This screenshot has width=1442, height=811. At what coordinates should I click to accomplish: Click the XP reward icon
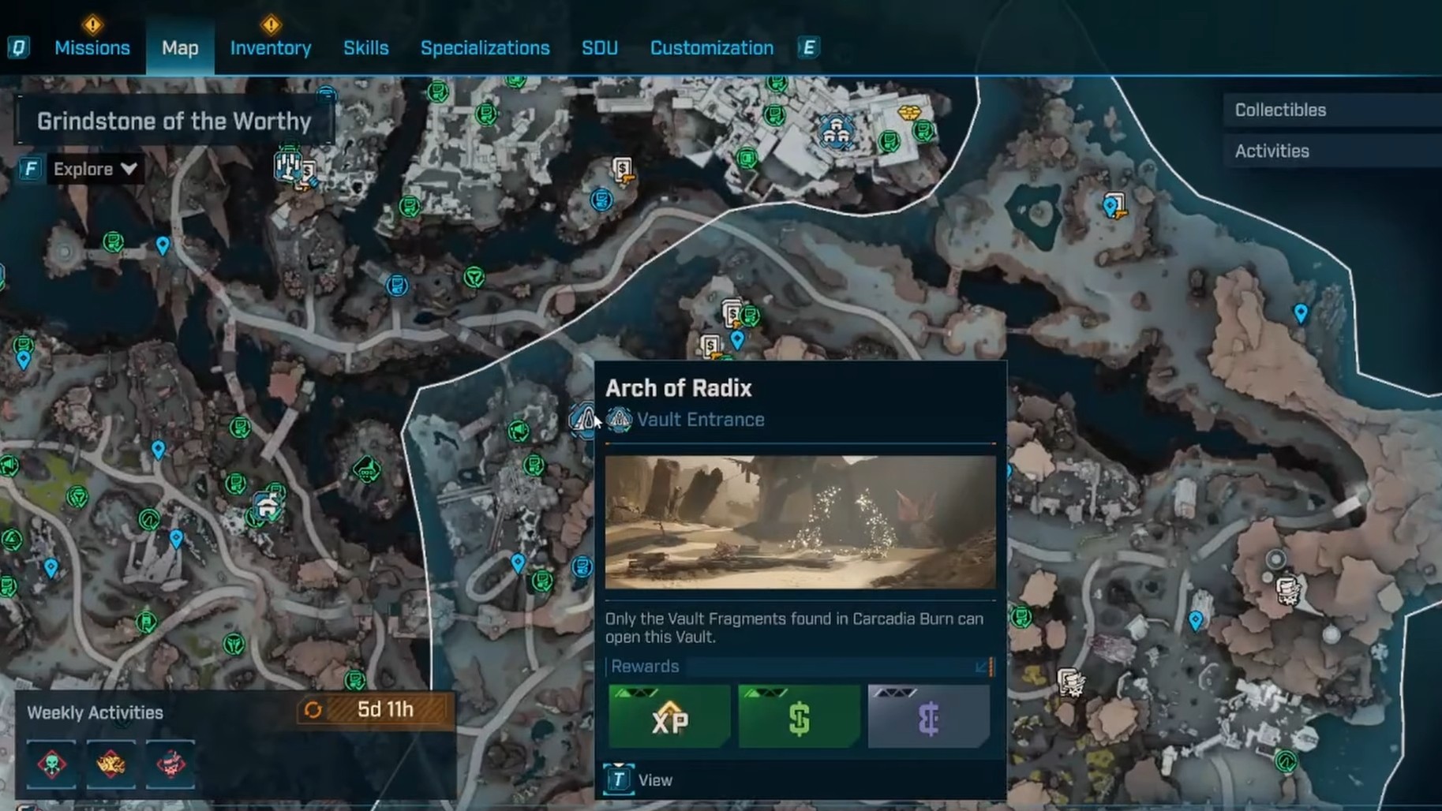click(669, 717)
